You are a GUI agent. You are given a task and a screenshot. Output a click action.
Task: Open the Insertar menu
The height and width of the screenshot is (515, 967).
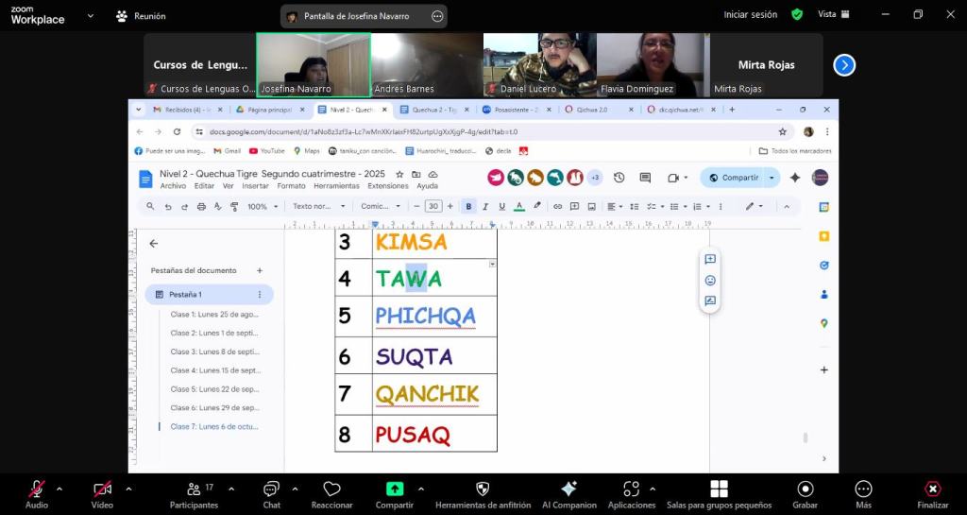coord(255,186)
